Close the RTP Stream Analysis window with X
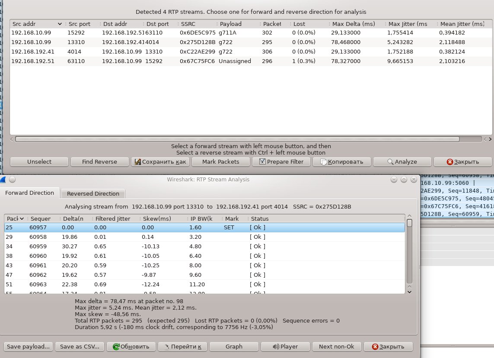494x358 pixels. pyautogui.click(x=414, y=180)
